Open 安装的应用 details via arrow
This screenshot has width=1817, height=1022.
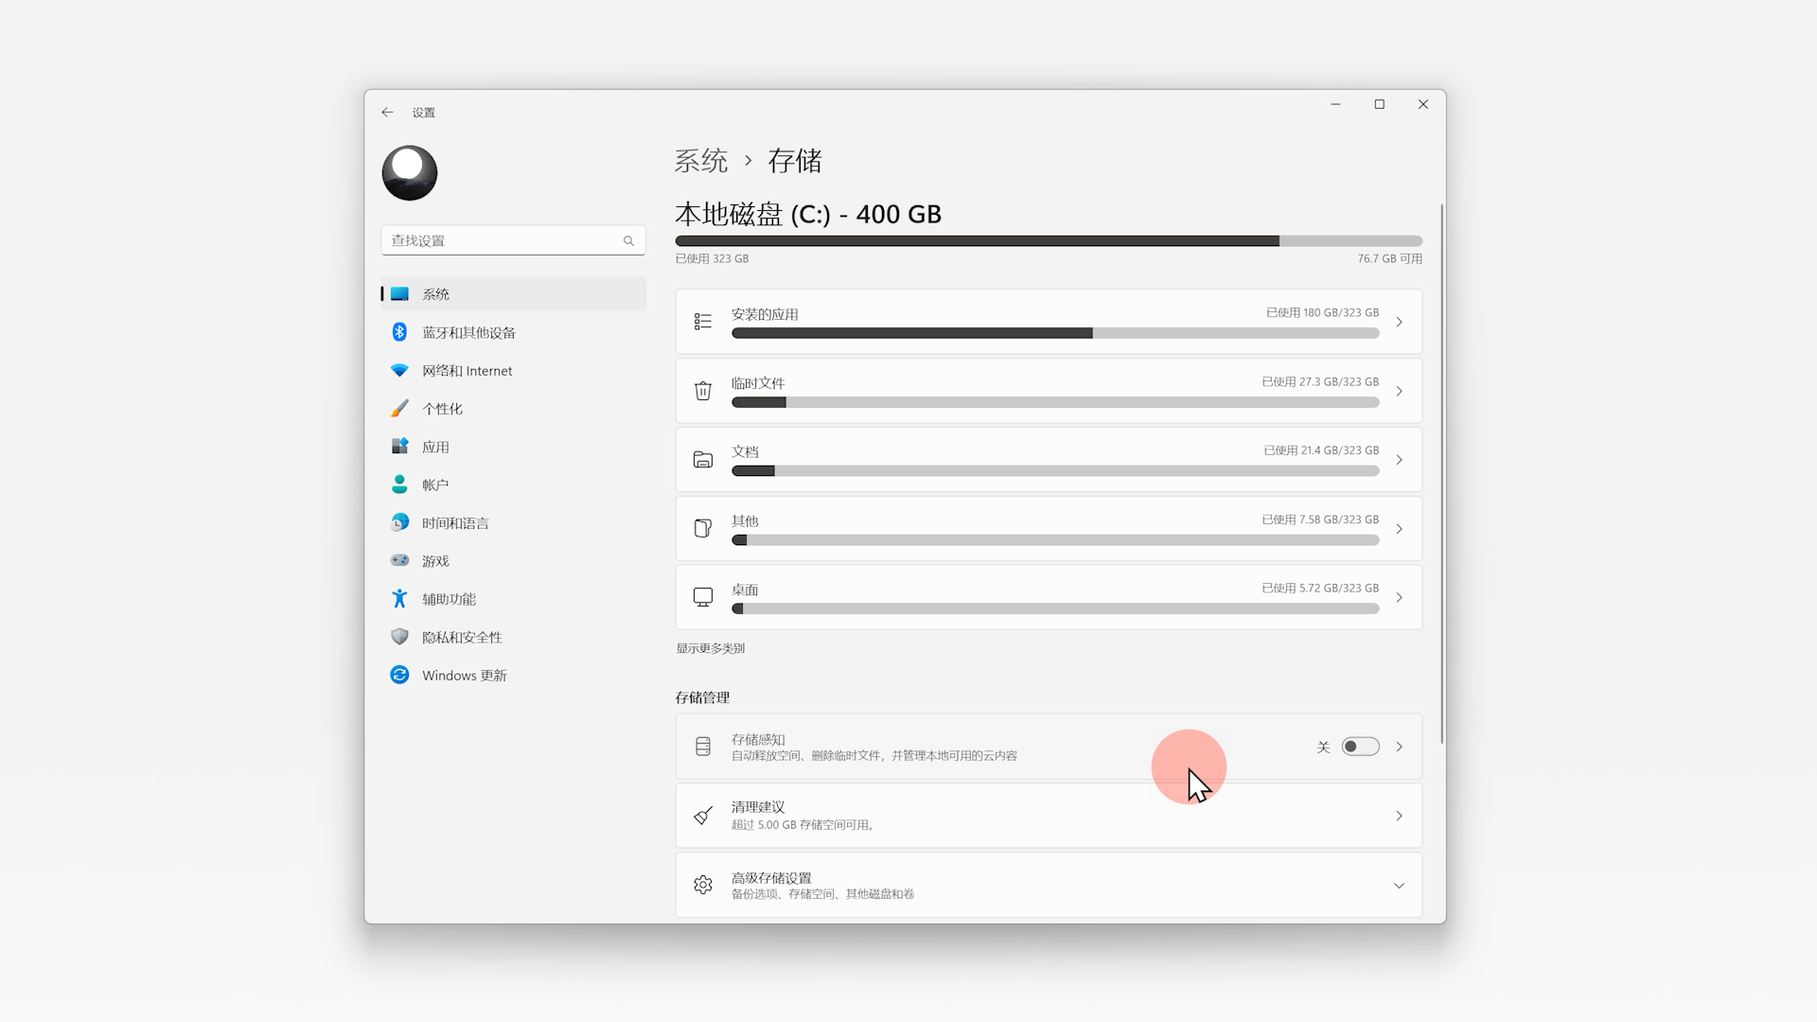click(1399, 323)
